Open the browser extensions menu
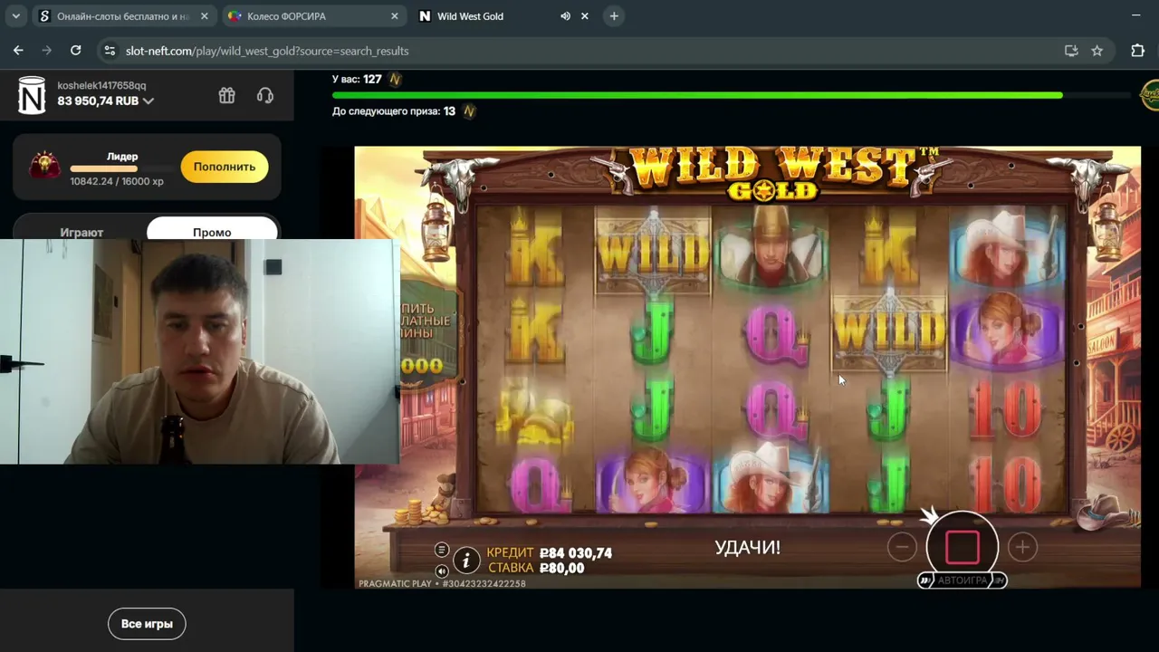Viewport: 1159px width, 652px height. point(1138,51)
